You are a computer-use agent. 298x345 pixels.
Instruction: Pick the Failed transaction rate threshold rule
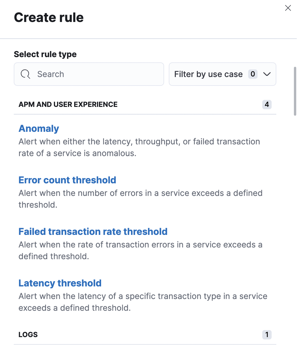click(x=93, y=232)
